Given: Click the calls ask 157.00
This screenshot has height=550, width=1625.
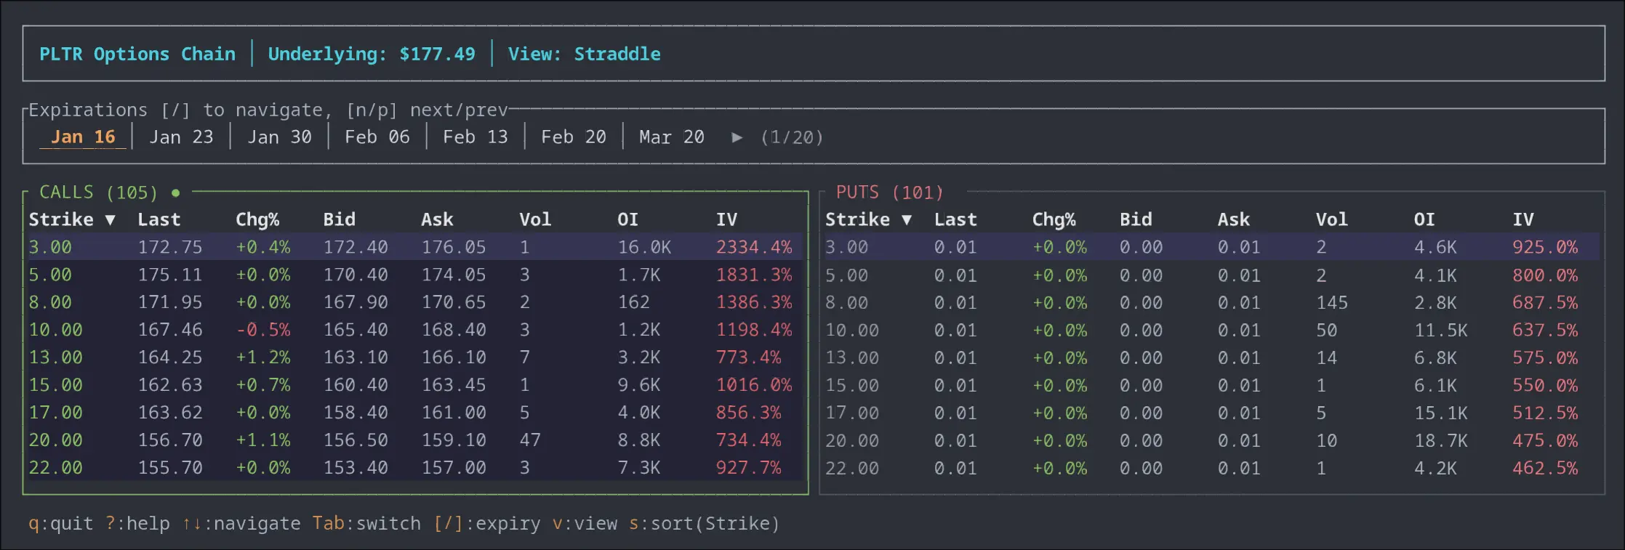Looking at the screenshot, I should click(x=454, y=468).
